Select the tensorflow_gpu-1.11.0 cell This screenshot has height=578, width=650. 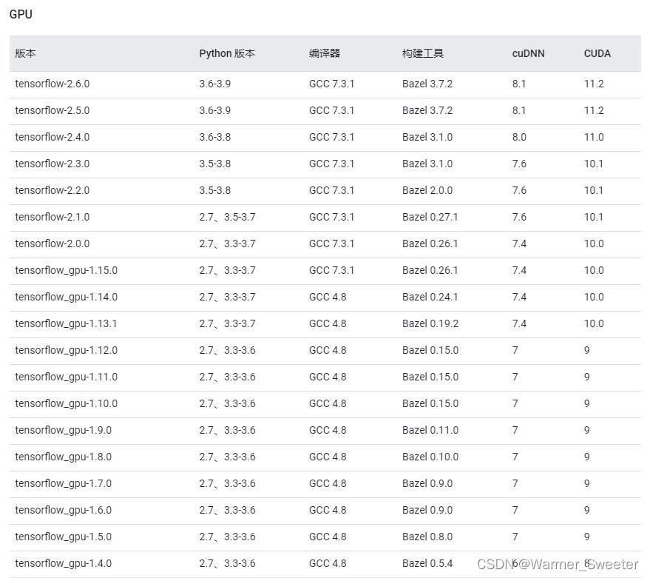click(67, 377)
